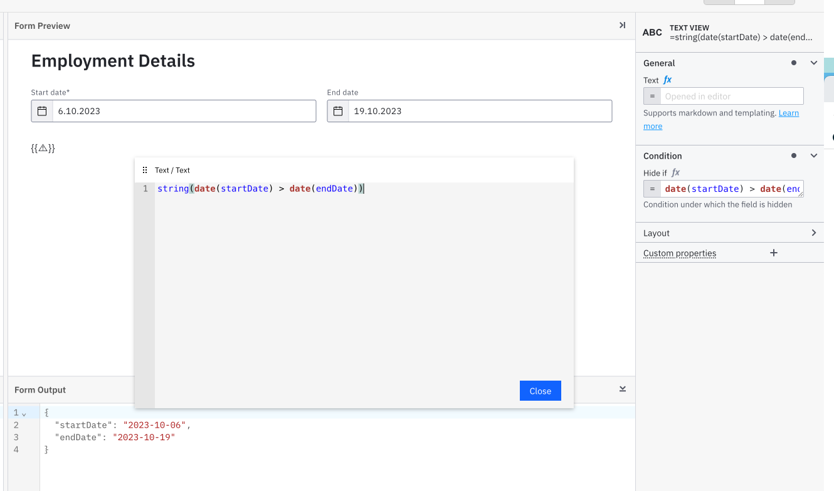Click the plus icon beside Custom properties
The width and height of the screenshot is (834, 491).
click(773, 253)
